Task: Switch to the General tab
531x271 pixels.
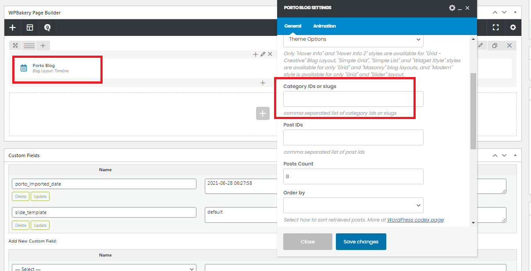Action: pyautogui.click(x=293, y=26)
